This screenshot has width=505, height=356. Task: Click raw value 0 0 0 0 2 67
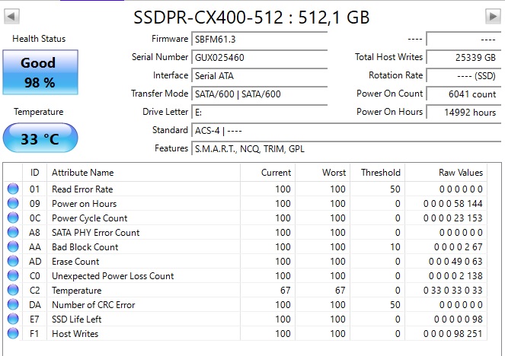click(x=459, y=247)
